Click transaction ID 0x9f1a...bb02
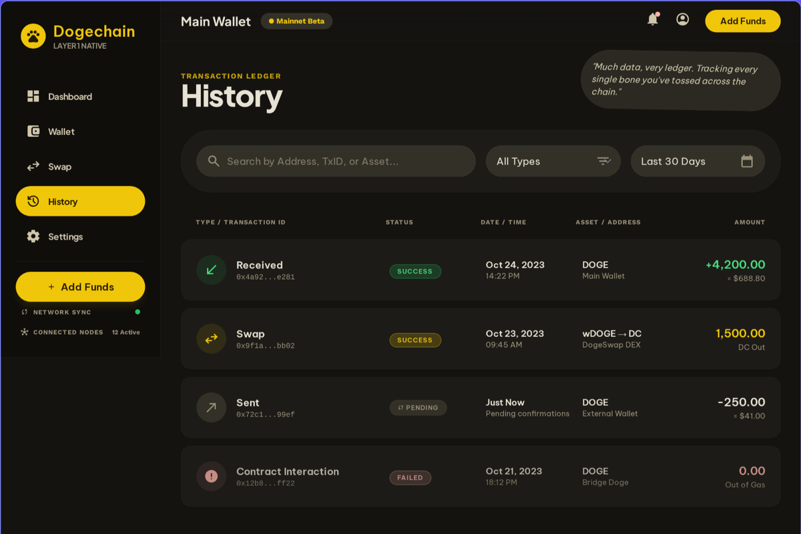This screenshot has height=534, width=801. pyautogui.click(x=265, y=346)
